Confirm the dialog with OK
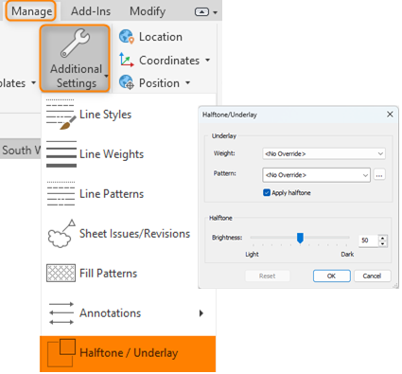 coord(331,276)
